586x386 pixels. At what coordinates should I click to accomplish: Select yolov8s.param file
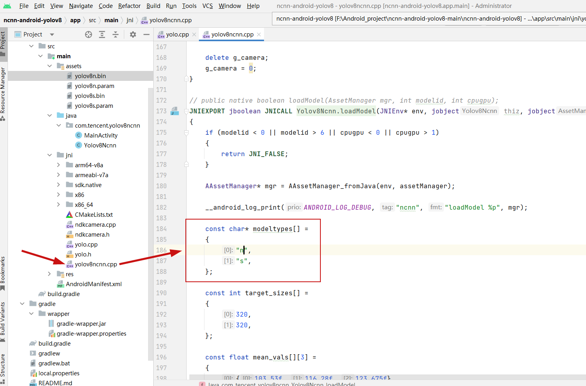pos(94,106)
